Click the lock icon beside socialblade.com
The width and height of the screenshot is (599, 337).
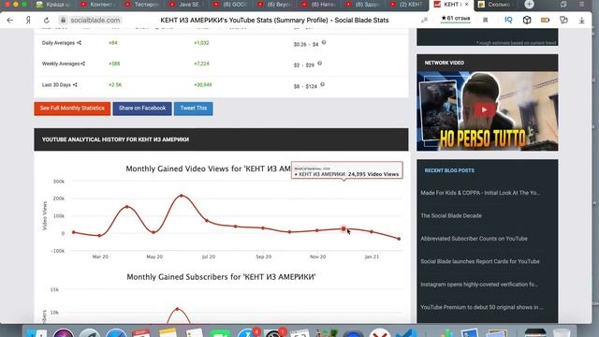(63, 20)
